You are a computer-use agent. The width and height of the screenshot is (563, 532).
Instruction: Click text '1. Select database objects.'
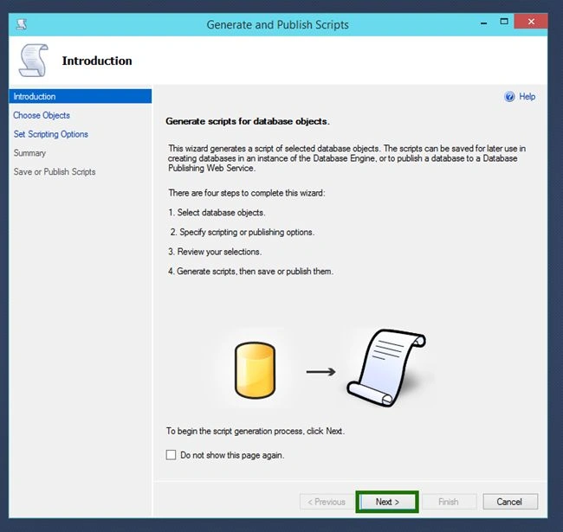(x=217, y=213)
